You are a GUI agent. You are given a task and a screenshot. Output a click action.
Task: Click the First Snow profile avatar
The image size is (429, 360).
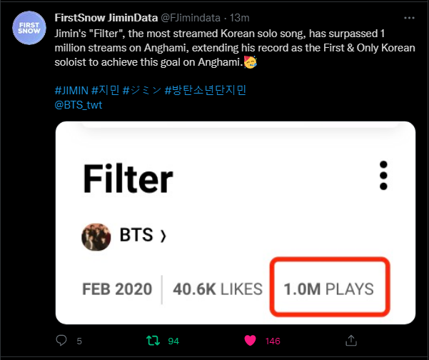29,28
